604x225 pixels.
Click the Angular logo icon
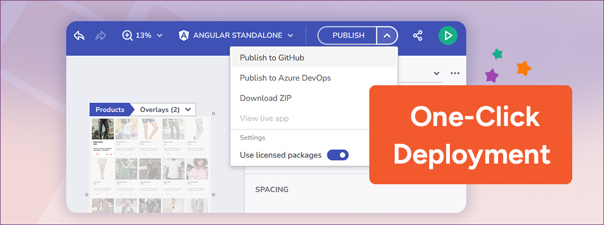[184, 35]
